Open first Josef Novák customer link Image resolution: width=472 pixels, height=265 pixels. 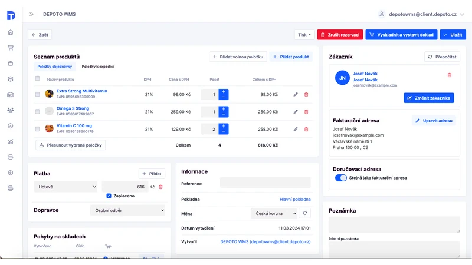click(365, 73)
